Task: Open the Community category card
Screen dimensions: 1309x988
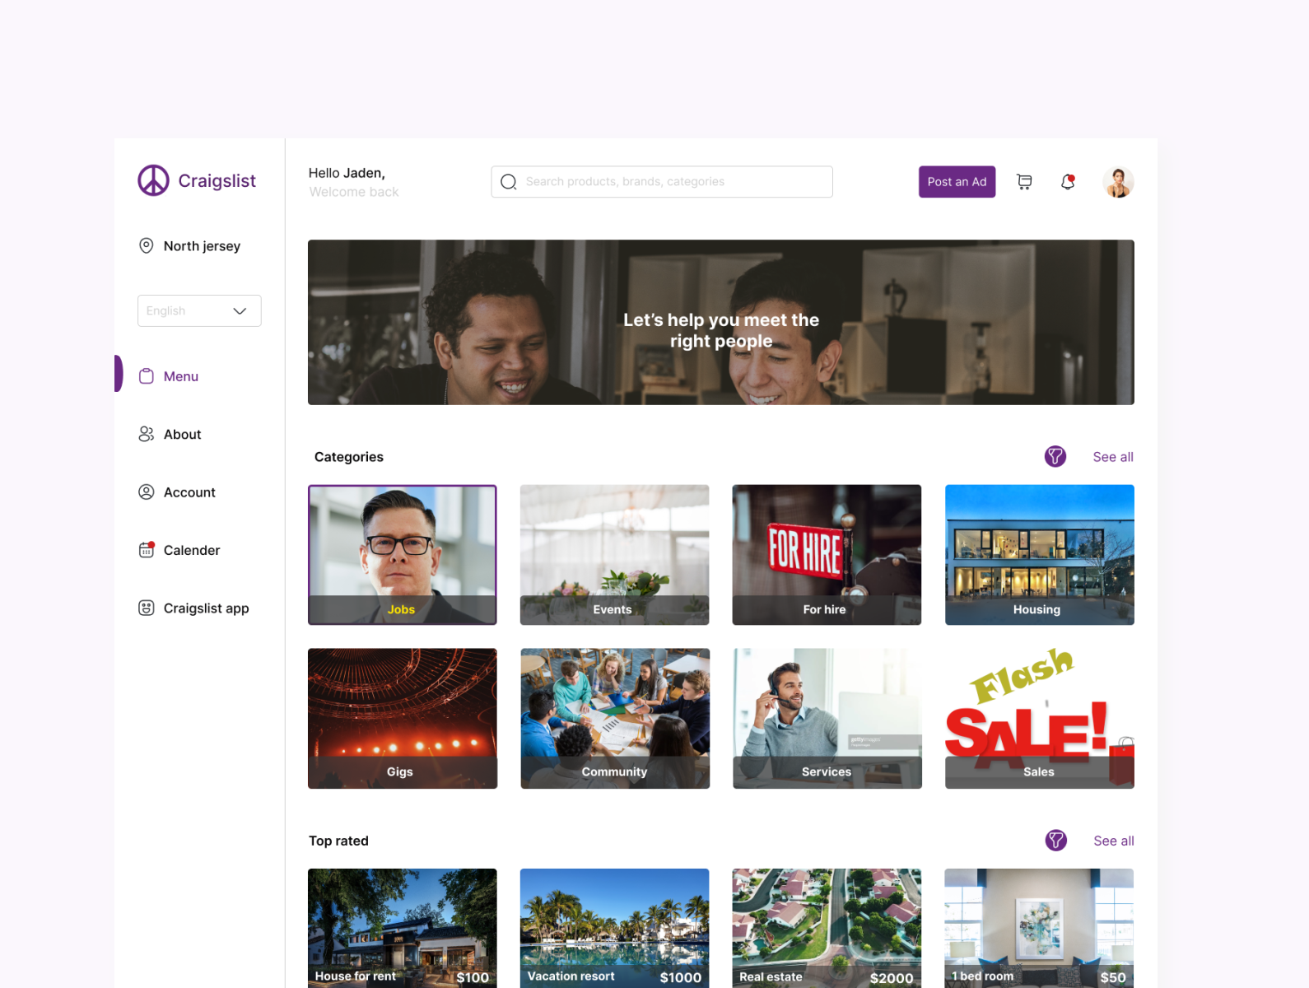Action: coord(615,719)
